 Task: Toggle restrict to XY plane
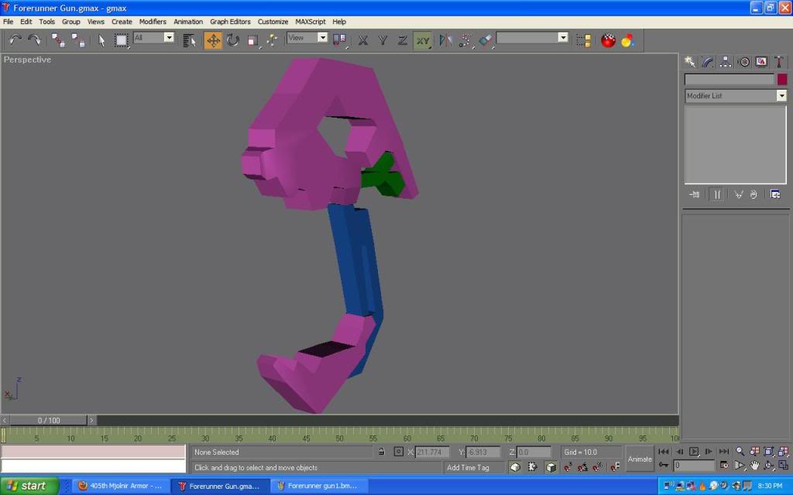[x=422, y=40]
